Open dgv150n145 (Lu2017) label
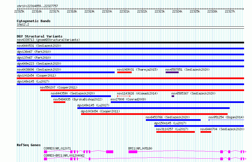 point(170,123)
